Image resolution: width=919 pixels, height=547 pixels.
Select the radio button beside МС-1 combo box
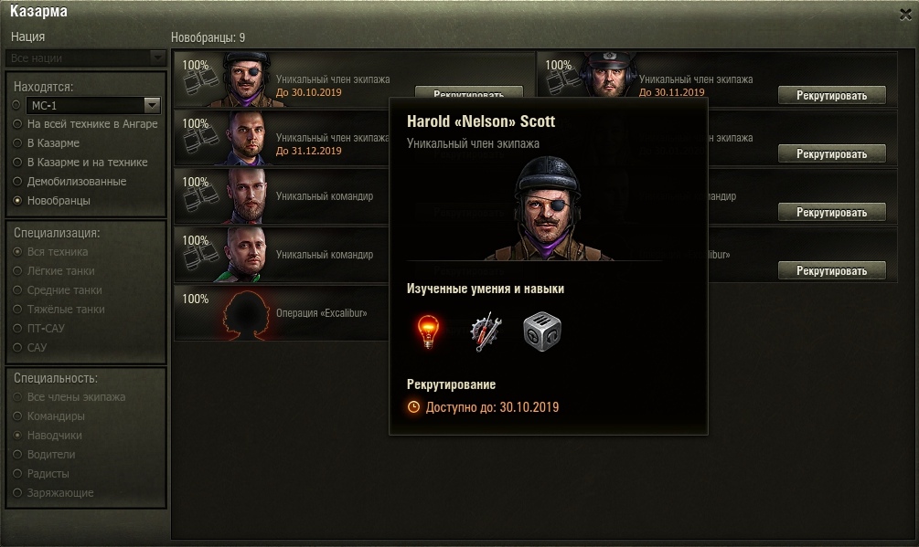16,105
